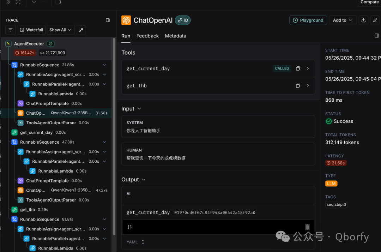The height and width of the screenshot is (252, 381).
Task: Click the Qwen/Qwen3-235B model chip at 31.68s
Action: (71, 113)
